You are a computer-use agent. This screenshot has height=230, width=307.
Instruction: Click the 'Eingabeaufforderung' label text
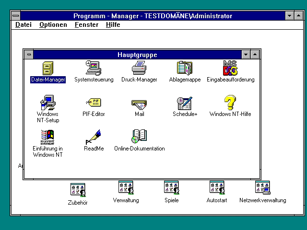(230, 80)
